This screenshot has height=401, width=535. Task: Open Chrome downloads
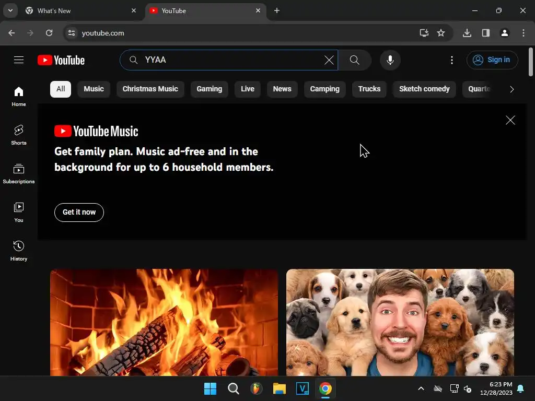click(467, 33)
